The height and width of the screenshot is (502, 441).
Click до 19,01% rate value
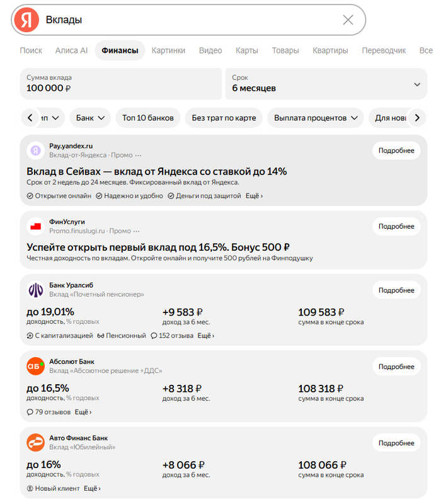[x=50, y=312]
